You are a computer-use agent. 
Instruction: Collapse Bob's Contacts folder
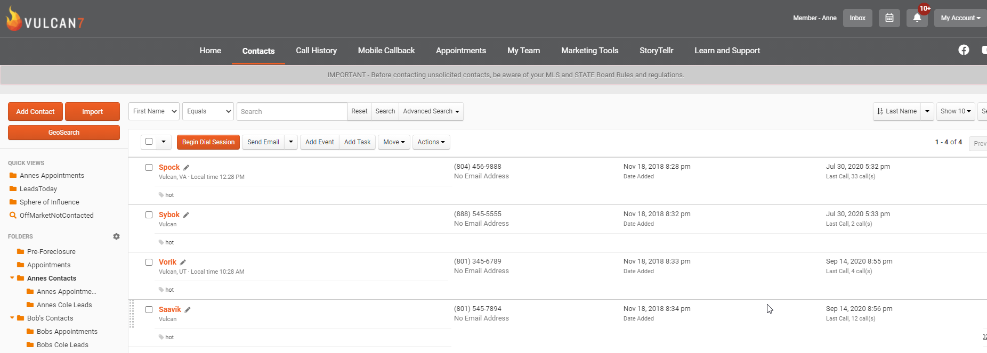click(12, 318)
